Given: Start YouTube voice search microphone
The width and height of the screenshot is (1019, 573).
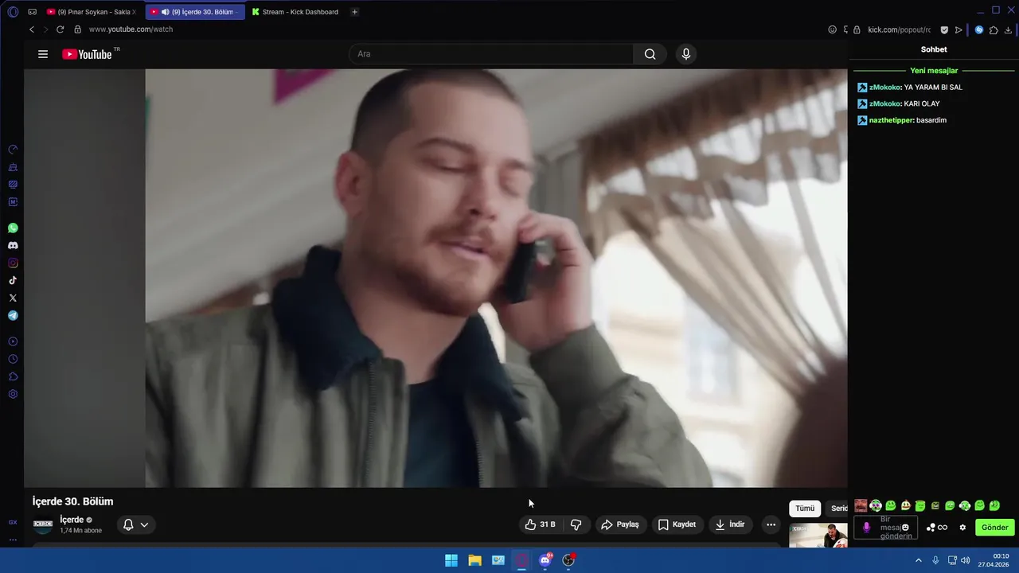Looking at the screenshot, I should tap(686, 54).
